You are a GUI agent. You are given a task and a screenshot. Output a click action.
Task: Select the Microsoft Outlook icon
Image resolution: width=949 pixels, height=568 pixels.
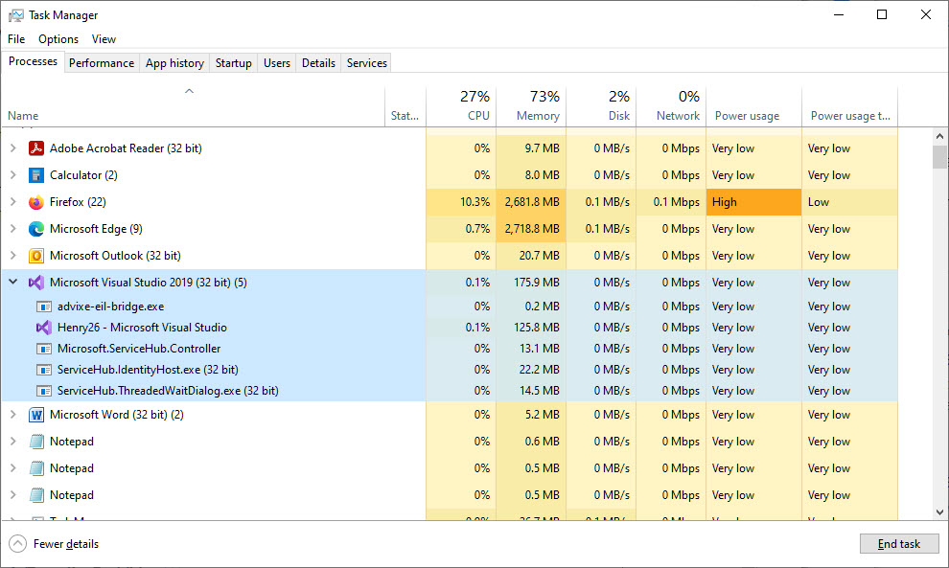[36, 256]
